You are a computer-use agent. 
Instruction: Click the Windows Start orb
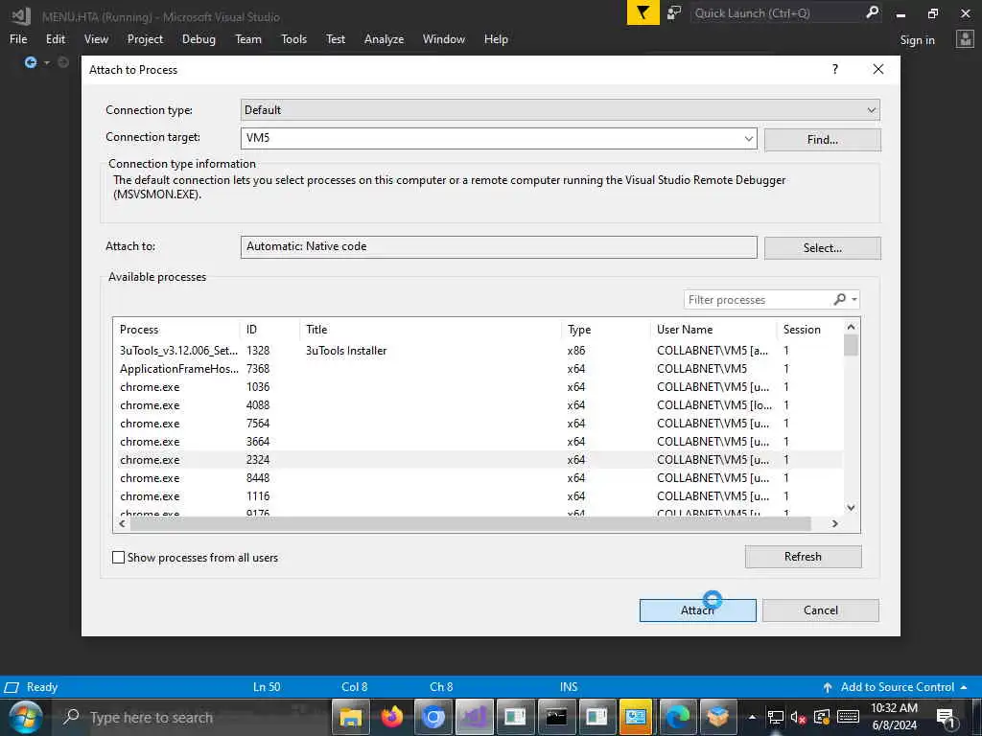[25, 717]
